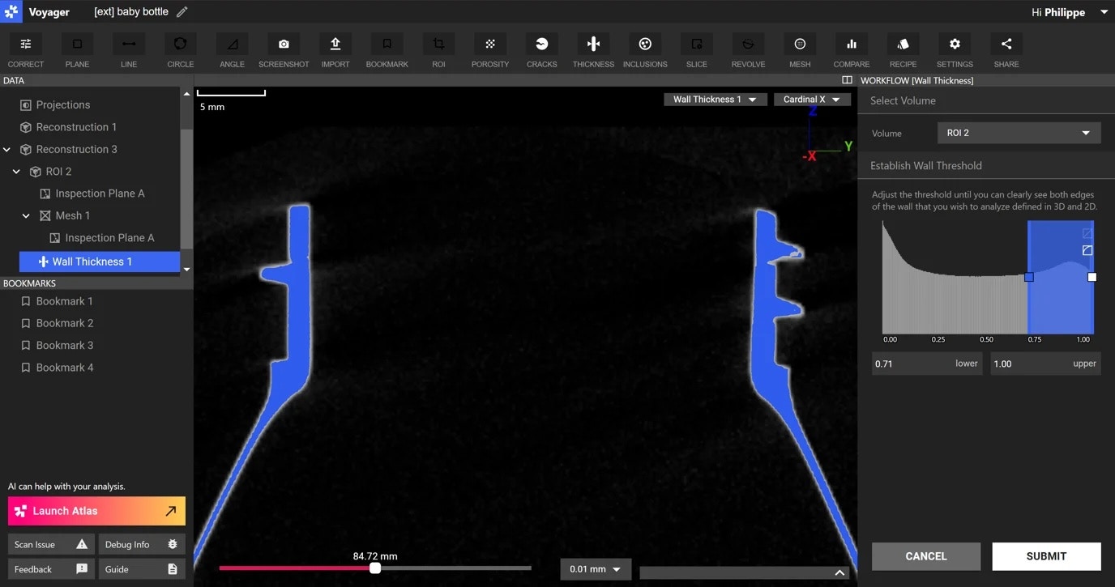1115x587 pixels.
Task: Click the Select Volume section header
Action: [986, 100]
